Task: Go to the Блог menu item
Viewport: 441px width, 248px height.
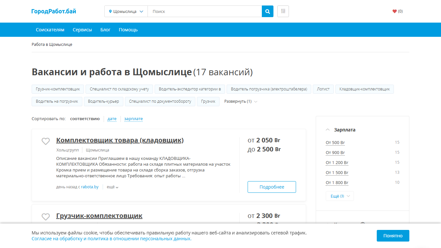Action: click(x=105, y=30)
